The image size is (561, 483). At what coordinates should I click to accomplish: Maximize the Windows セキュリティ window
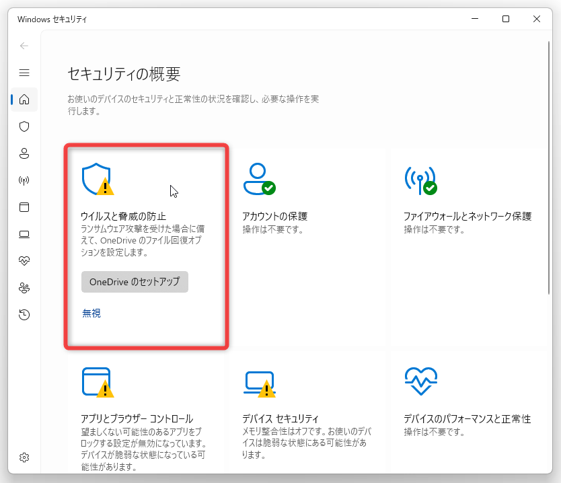[x=506, y=19]
